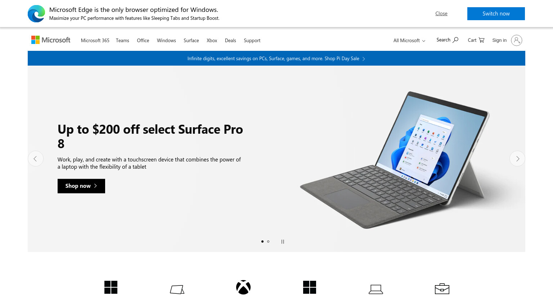
Task: Click the Search magnifier icon
Action: tap(455, 40)
